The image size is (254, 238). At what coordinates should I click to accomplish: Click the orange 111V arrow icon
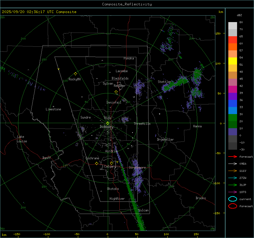(x=233, y=171)
